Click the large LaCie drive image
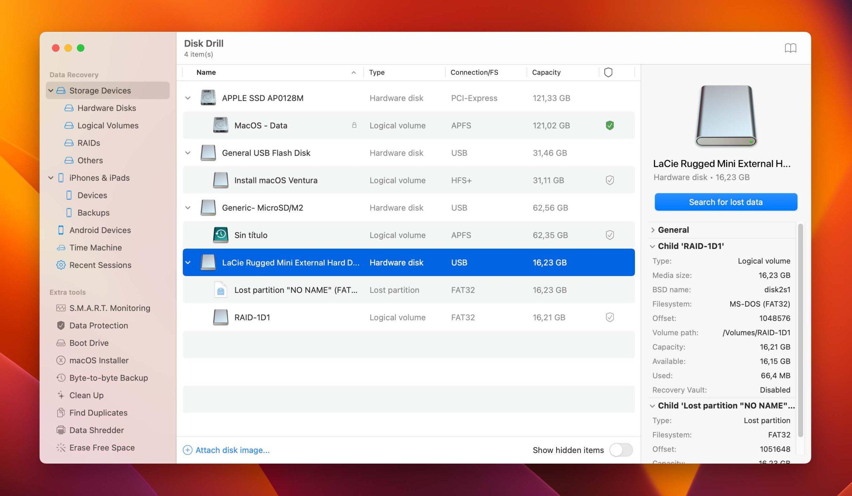The image size is (852, 496). click(x=726, y=116)
